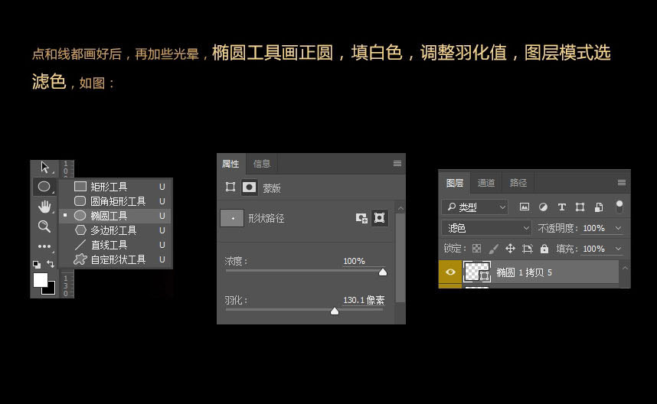Switch to the 路径 tab
This screenshot has width=657, height=404.
point(518,183)
